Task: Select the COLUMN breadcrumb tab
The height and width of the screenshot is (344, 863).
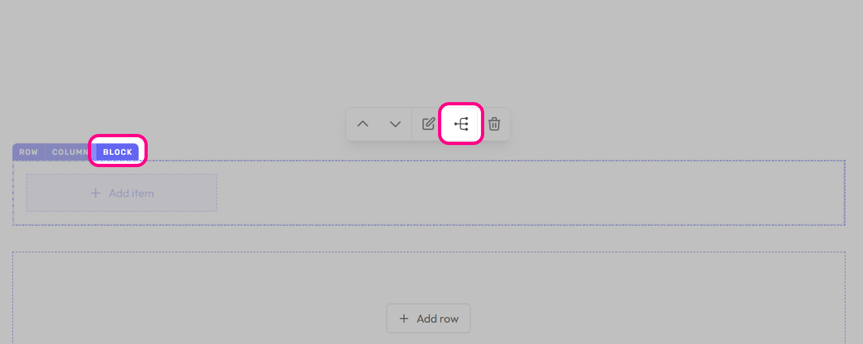Action: coord(70,152)
